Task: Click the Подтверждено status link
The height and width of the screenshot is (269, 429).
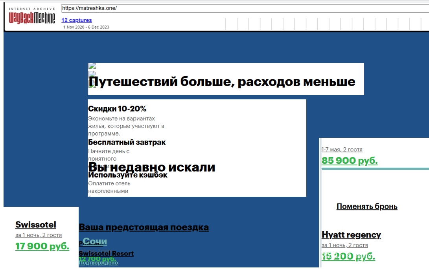Action: tap(98, 263)
